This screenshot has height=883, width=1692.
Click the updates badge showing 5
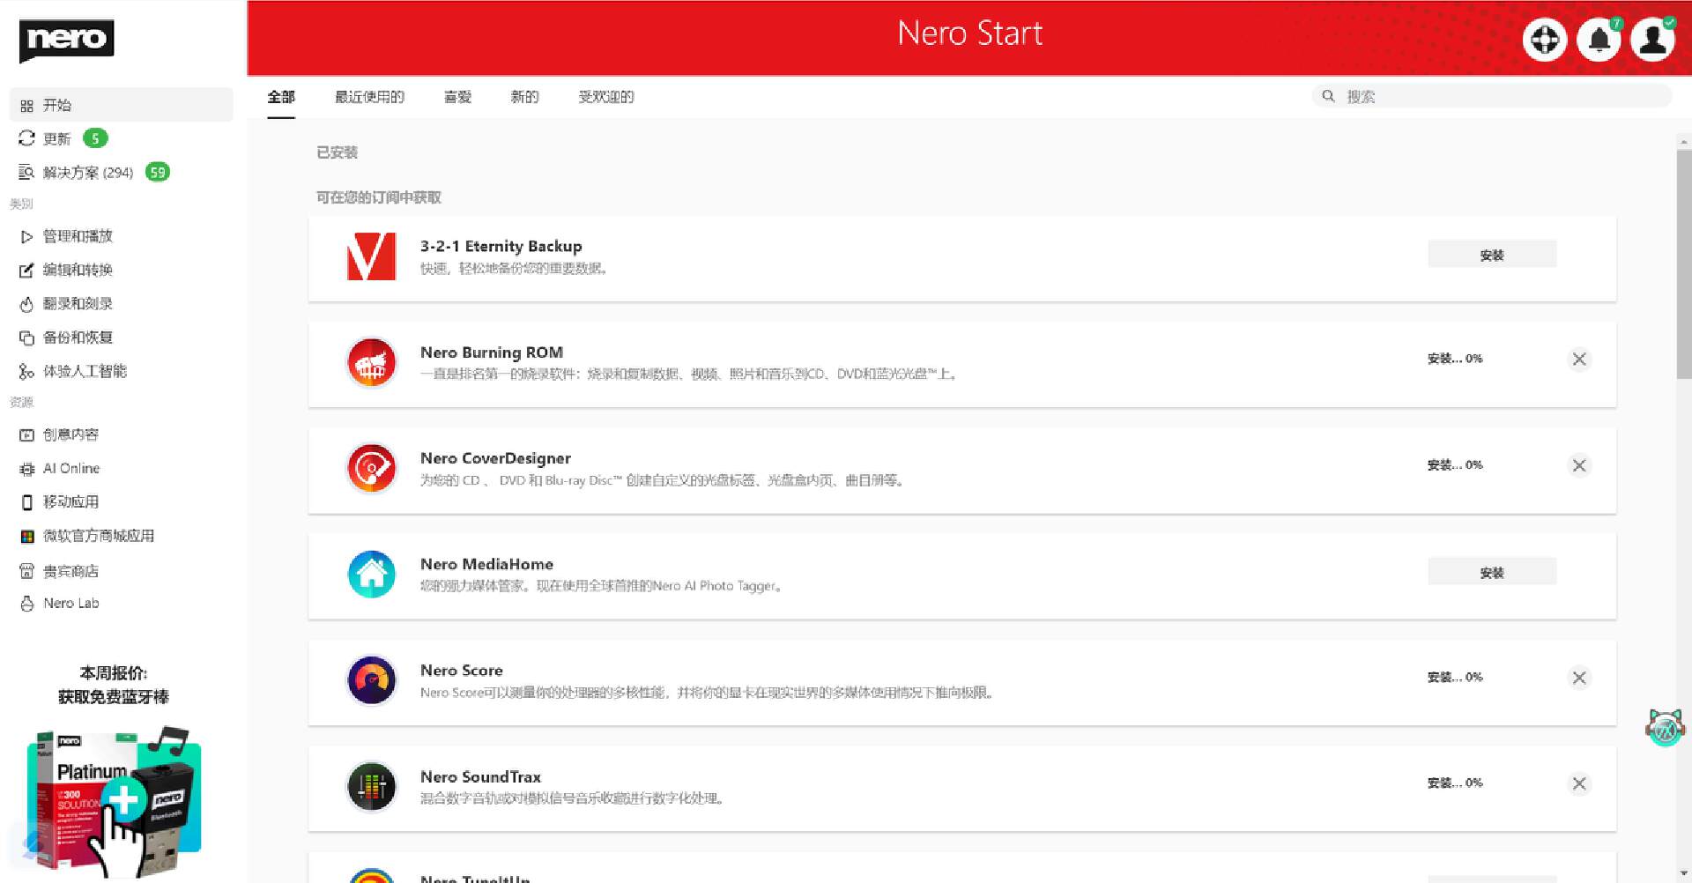click(95, 138)
